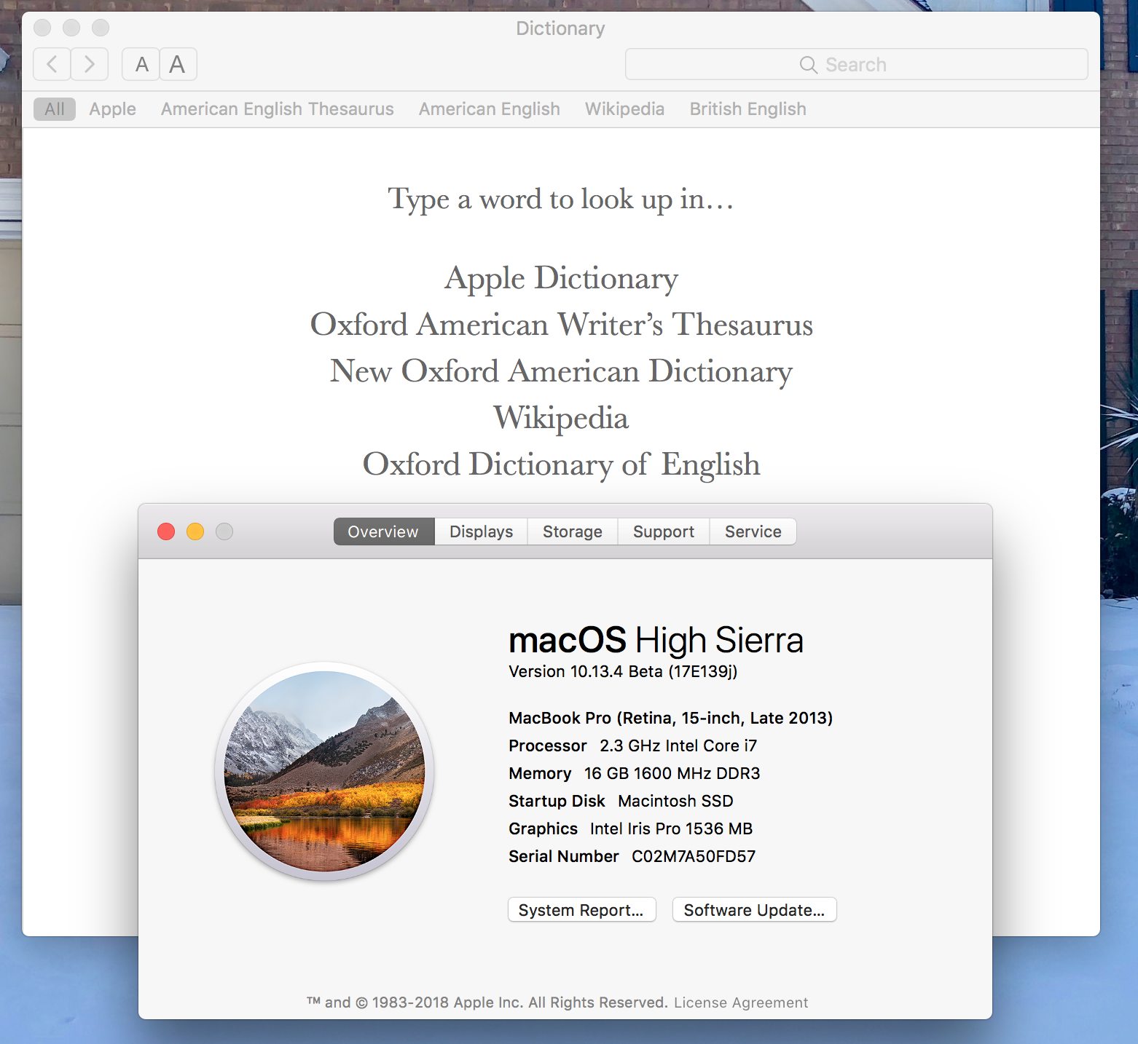Screen dimensions: 1138x1044
Task: Click the Wikipedia line in the dictionary list
Action: click(562, 418)
